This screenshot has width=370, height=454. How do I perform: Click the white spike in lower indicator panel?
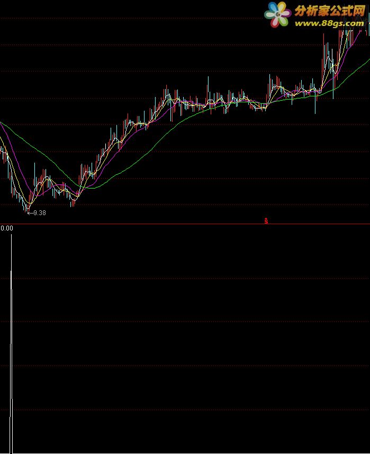click(x=11, y=344)
